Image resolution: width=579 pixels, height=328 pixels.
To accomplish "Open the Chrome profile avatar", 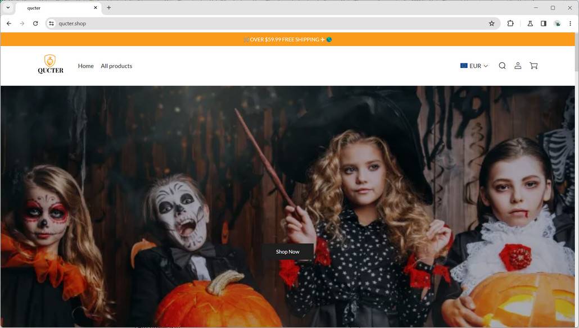I will [558, 23].
